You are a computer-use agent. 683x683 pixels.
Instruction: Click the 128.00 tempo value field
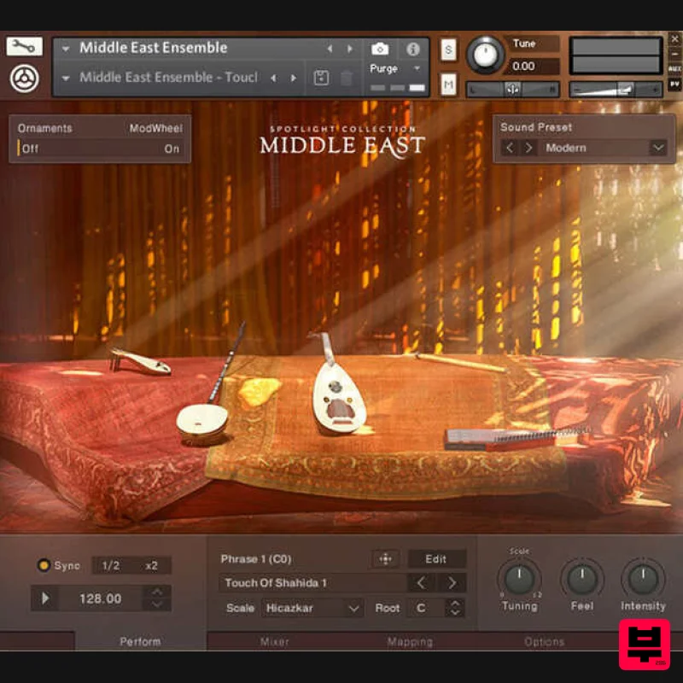coord(101,598)
